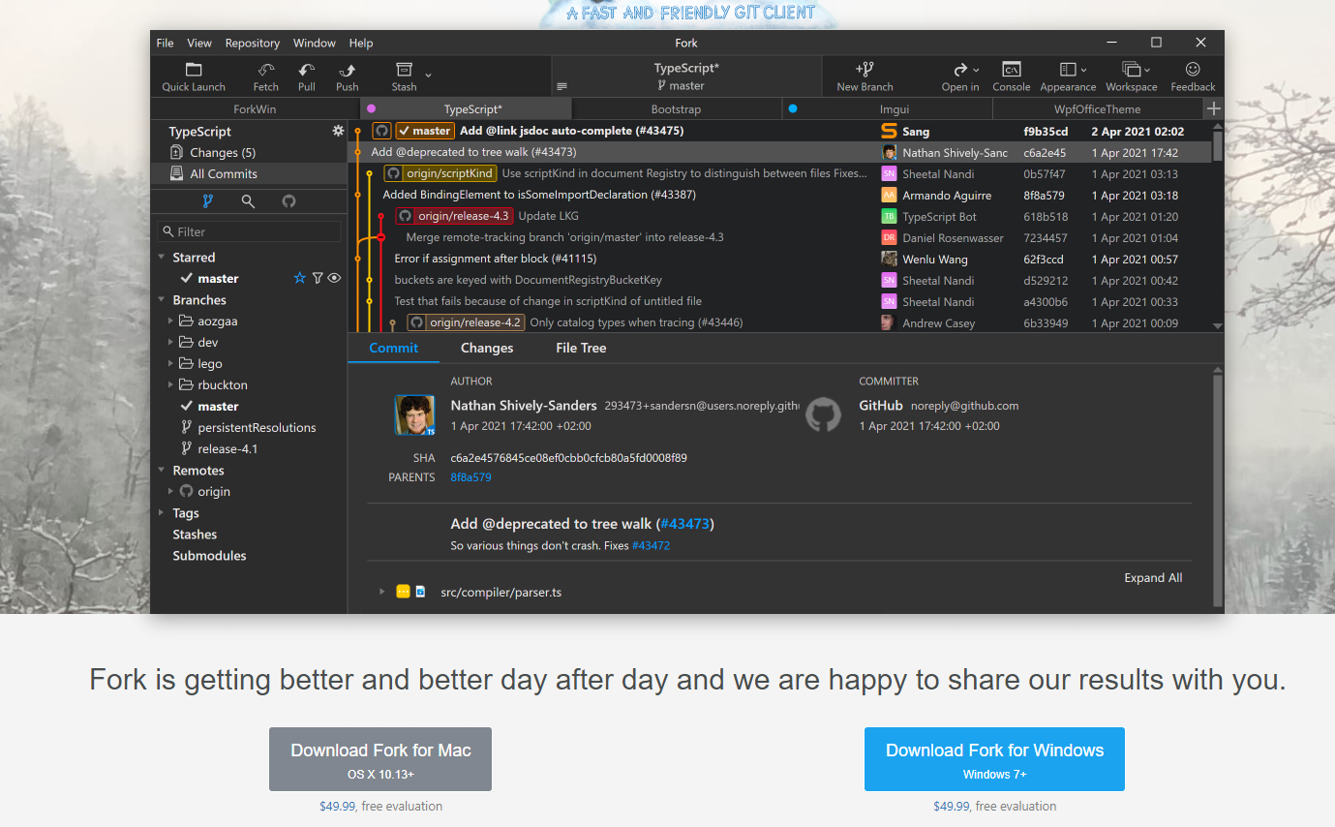Viewport: 1335px width, 827px height.
Task: Switch to the Imgui repository tab
Action: tap(887, 109)
